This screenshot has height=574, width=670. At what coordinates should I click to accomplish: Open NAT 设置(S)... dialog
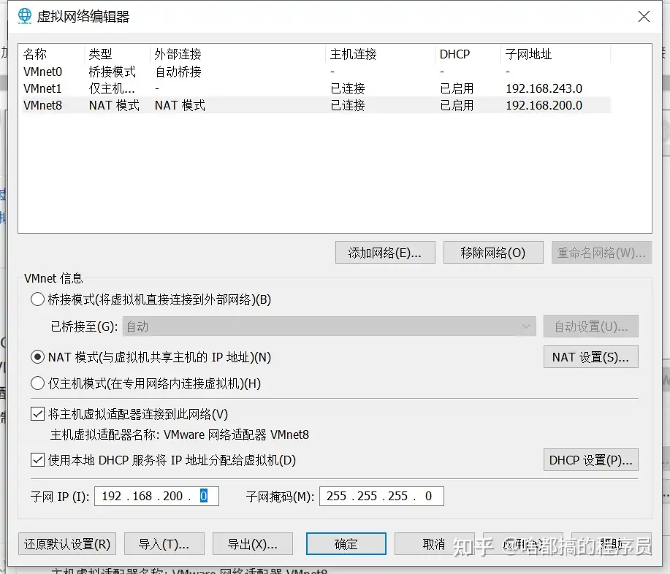[591, 357]
